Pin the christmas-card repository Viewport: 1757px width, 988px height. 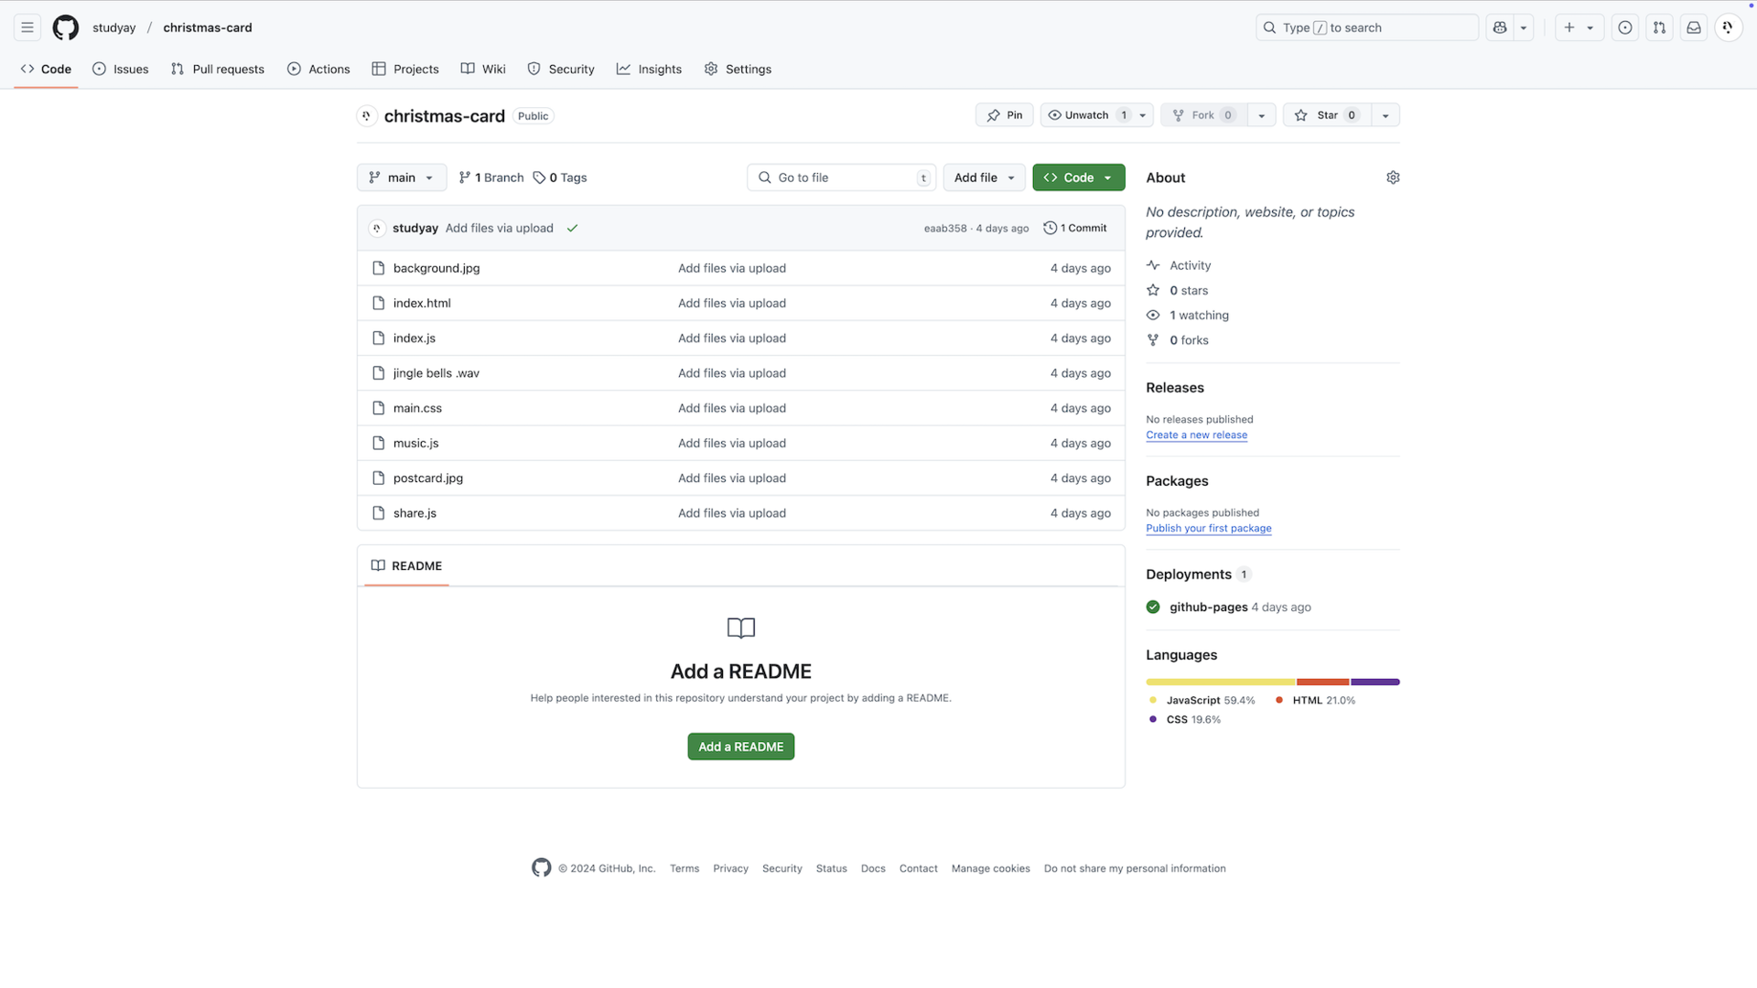1004,115
